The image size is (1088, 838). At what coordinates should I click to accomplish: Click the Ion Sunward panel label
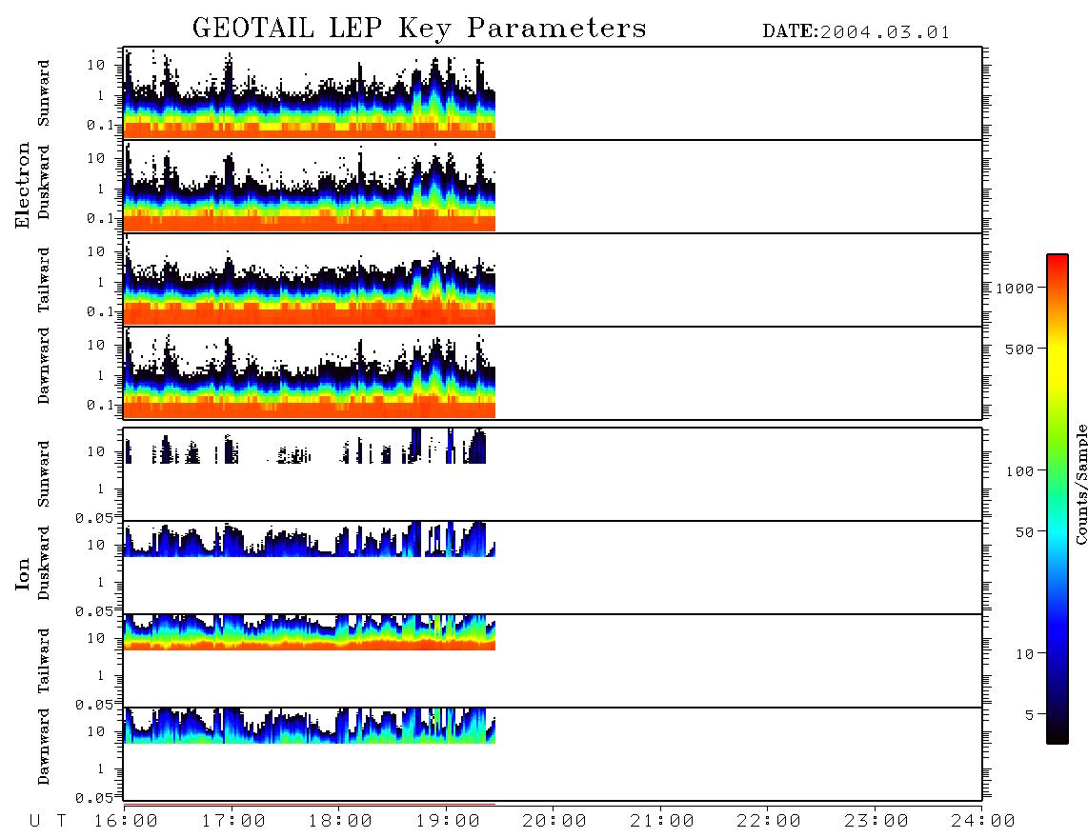click(x=44, y=474)
